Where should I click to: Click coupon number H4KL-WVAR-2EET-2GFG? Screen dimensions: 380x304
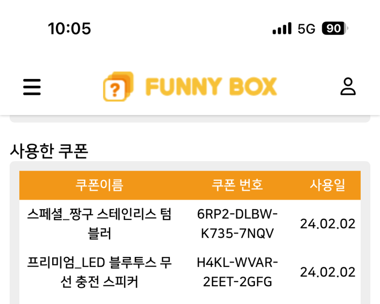click(x=237, y=272)
